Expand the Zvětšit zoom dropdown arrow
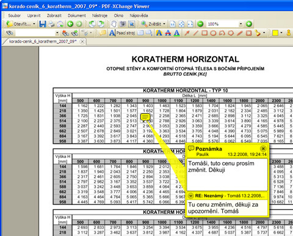Image resolution: width=293 pixels, height=236 pixels. [164, 24]
